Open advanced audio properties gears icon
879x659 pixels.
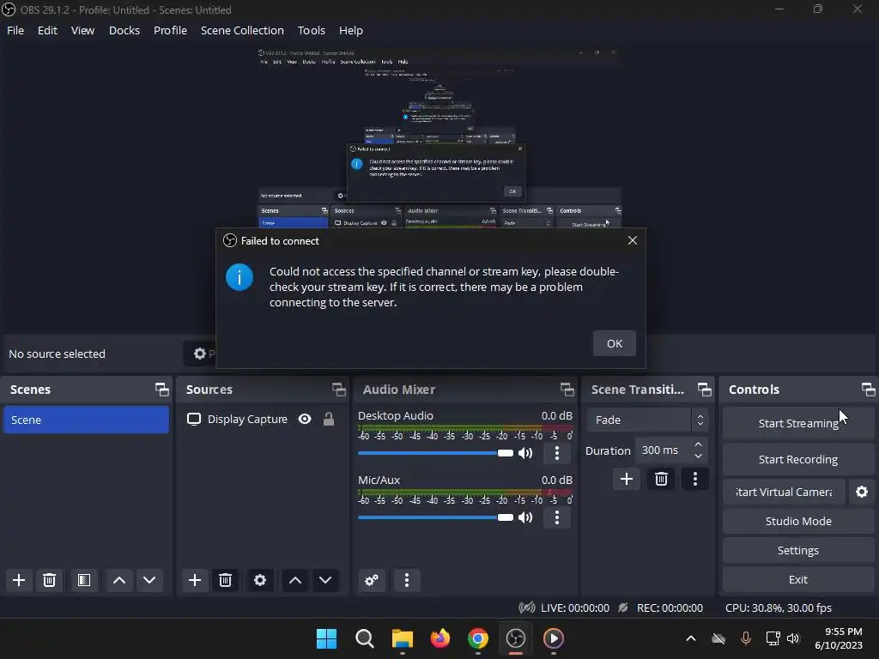tap(371, 580)
